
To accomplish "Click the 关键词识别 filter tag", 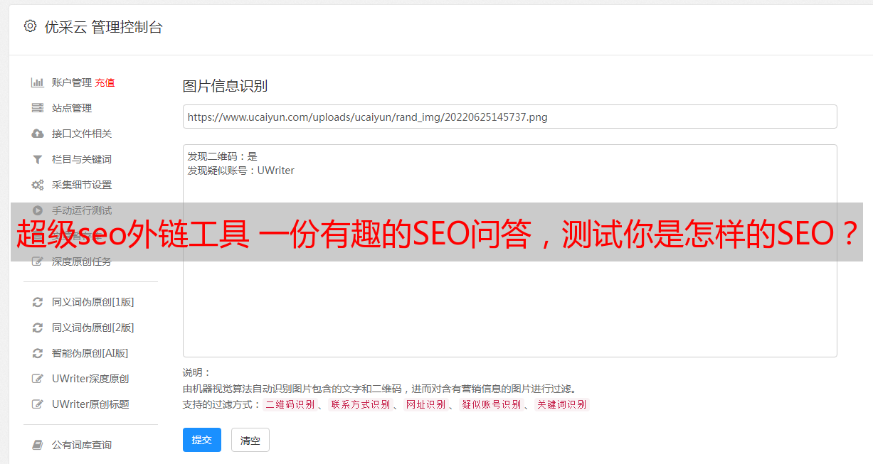I will click(562, 404).
